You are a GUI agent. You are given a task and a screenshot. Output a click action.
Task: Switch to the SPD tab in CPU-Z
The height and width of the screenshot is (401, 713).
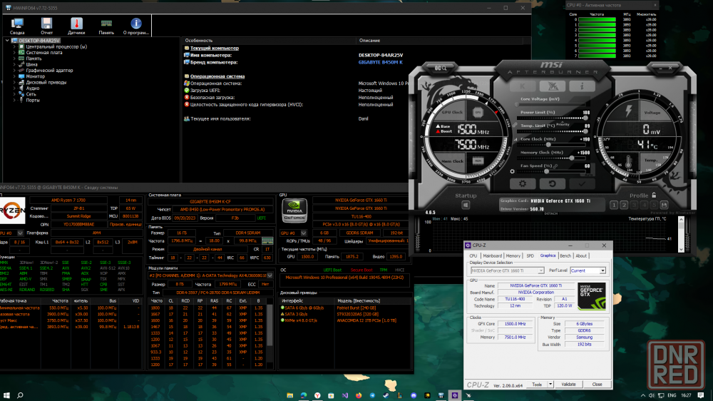[x=530, y=256]
